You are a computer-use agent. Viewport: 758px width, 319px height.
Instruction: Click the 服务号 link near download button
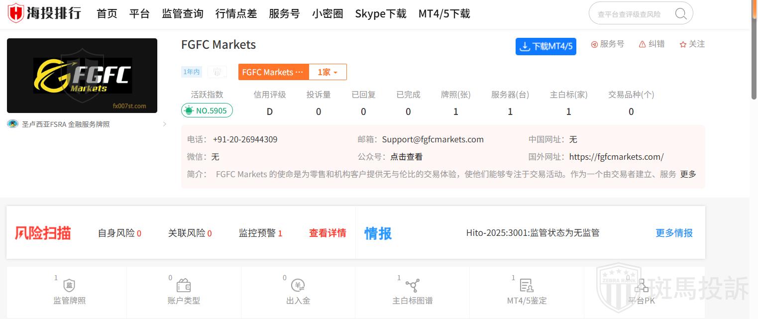(x=607, y=44)
